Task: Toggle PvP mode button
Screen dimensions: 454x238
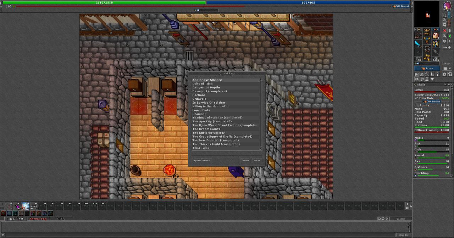Action: 447,47
